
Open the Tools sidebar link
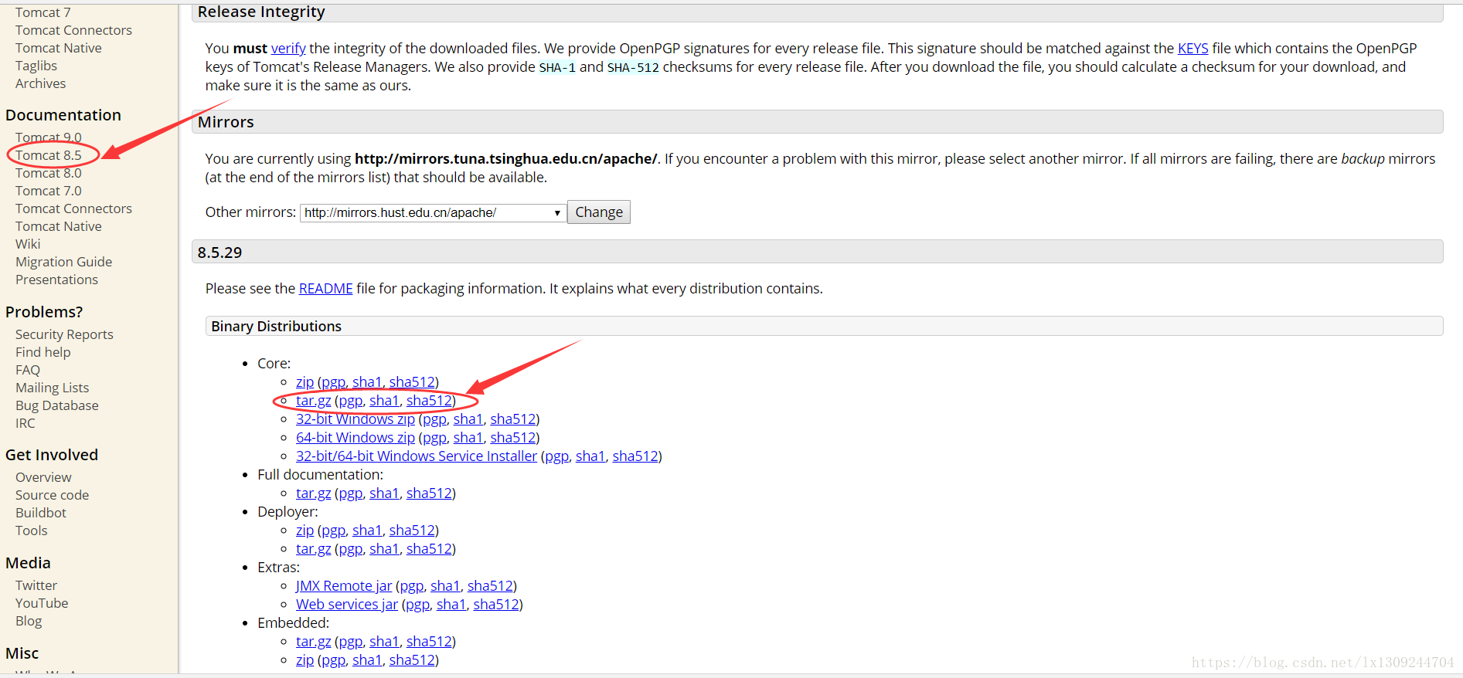tap(31, 531)
